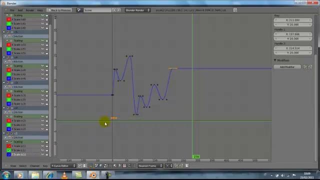Collapse the c5Action row
This screenshot has height=180, width=320.
point(5,36)
